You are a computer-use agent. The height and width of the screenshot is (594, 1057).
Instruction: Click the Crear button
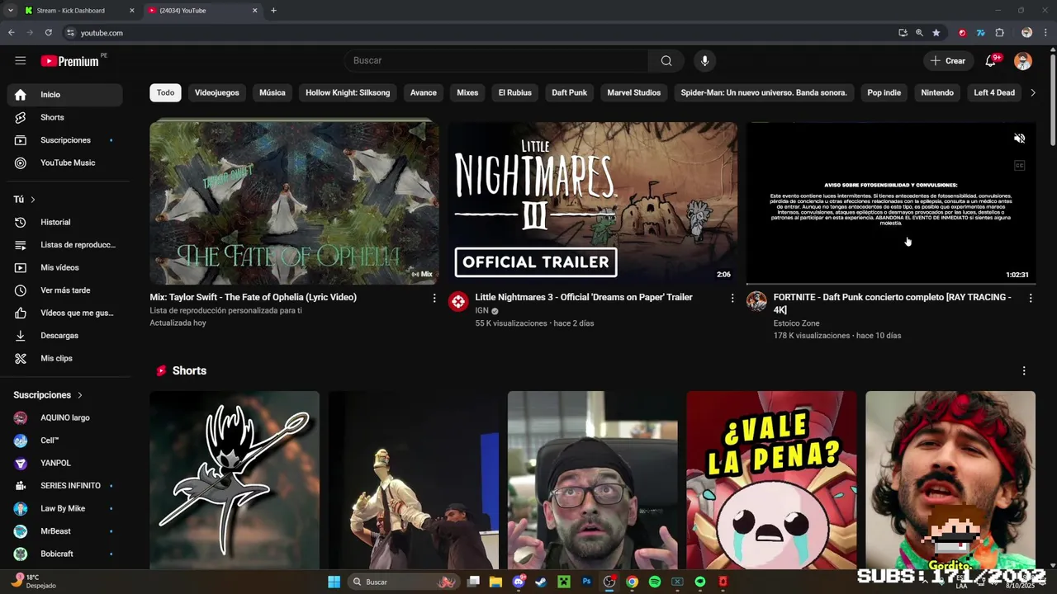point(948,60)
